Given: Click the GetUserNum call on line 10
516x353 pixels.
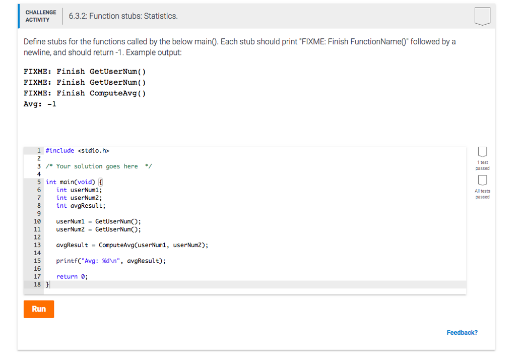Looking at the screenshot, I should pos(117,221).
